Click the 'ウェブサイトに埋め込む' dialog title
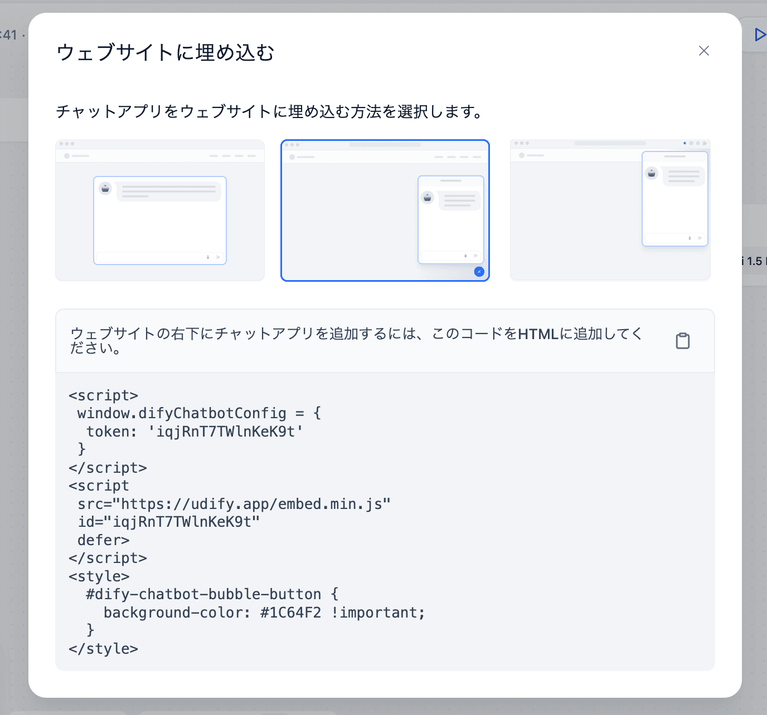 click(x=166, y=52)
